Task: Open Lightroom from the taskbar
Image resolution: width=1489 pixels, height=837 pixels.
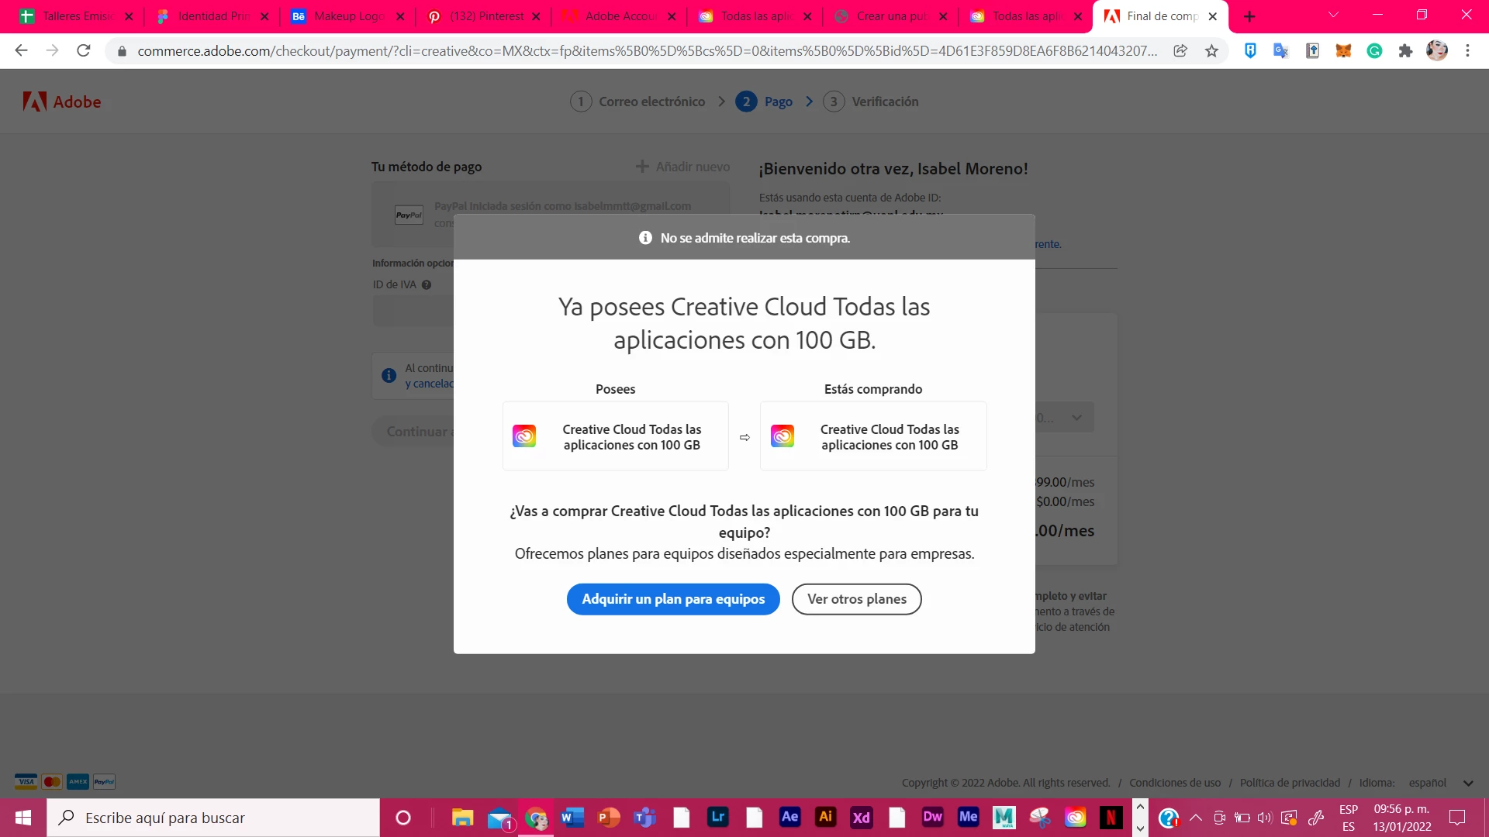Action: (718, 817)
